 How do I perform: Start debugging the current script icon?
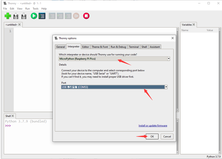coord(42,16)
